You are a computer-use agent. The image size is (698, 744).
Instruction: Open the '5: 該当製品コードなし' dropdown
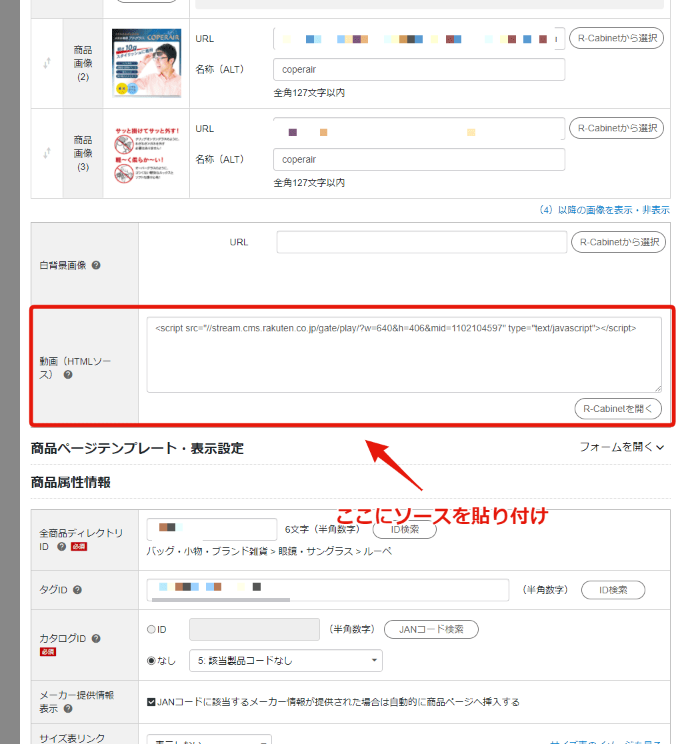click(x=285, y=661)
